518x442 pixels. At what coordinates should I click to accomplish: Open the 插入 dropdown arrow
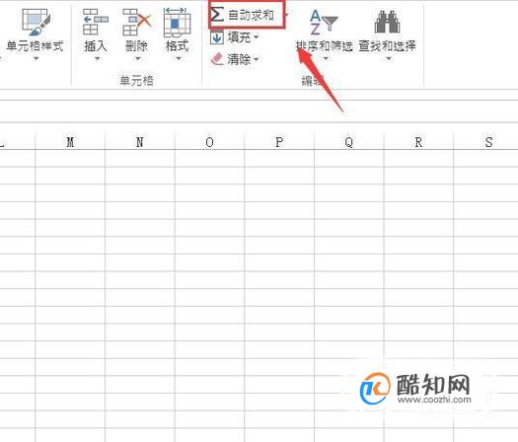[97, 59]
